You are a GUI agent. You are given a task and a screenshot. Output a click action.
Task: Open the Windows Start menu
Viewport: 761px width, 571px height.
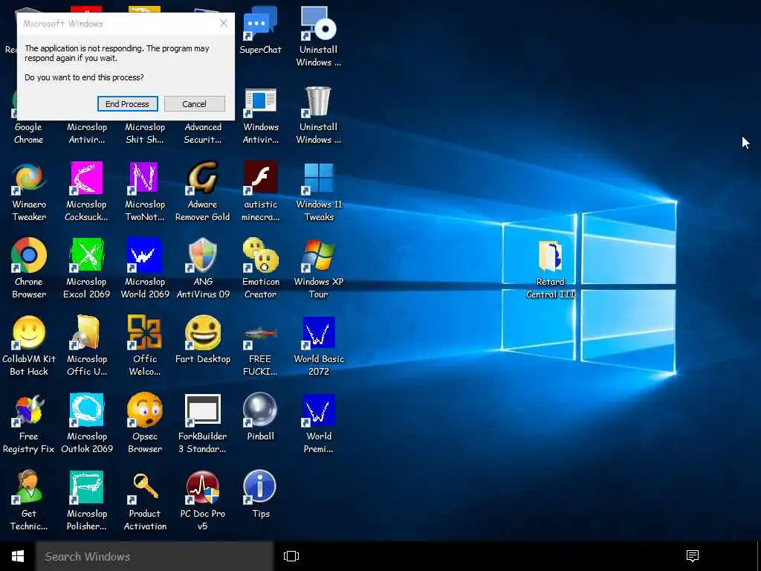click(18, 556)
